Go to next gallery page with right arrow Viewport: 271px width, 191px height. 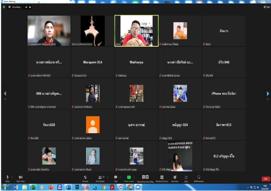point(268,94)
